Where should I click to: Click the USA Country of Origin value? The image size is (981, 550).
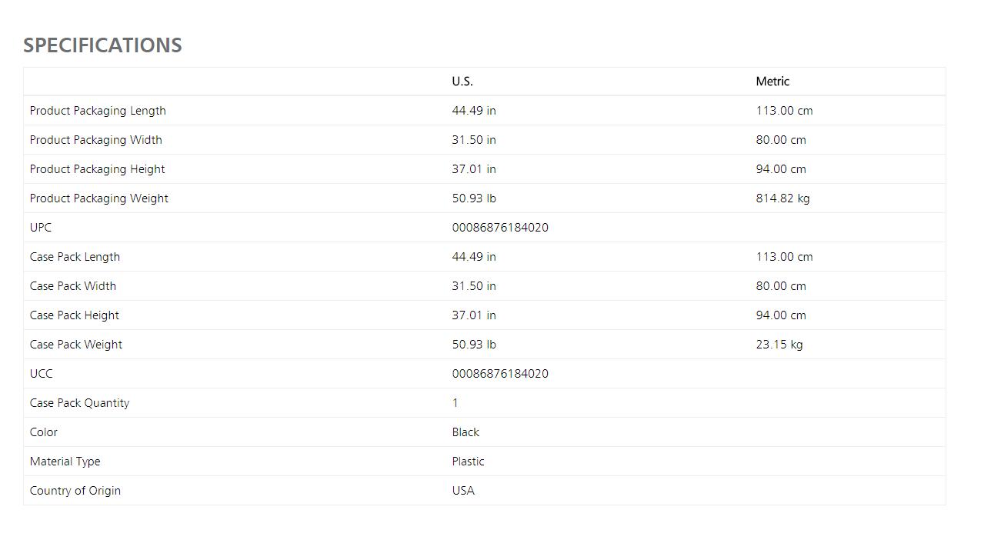[463, 491]
